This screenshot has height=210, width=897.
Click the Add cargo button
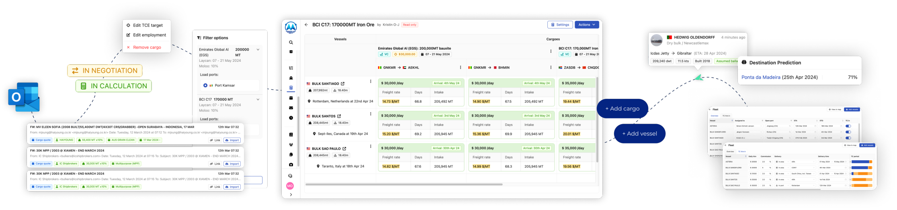[622, 108]
